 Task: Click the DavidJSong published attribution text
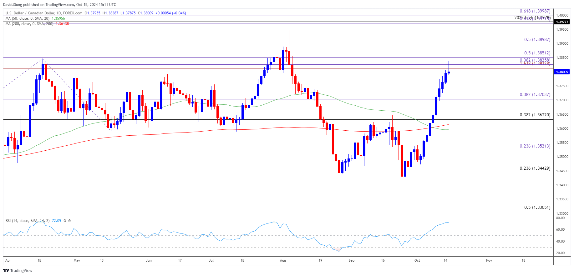click(x=59, y=4)
